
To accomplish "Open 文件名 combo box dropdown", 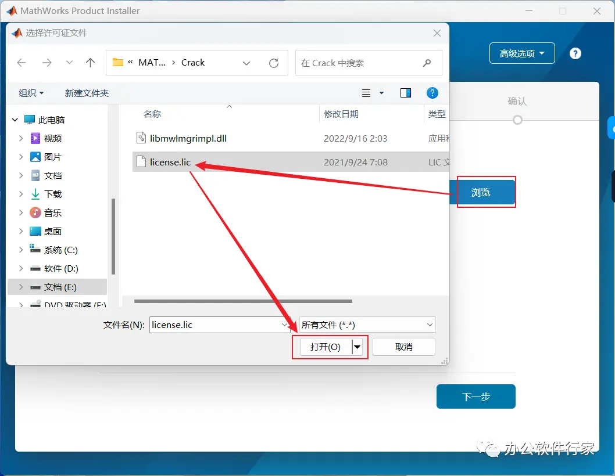I will (284, 324).
